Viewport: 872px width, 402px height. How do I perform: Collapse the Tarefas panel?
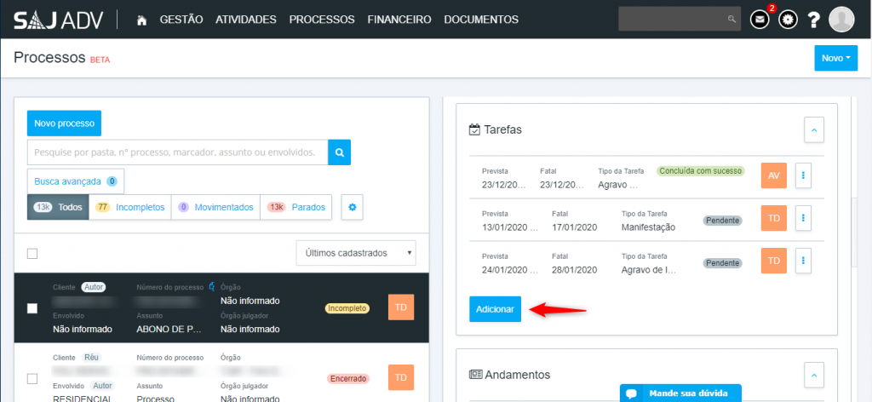(x=814, y=129)
